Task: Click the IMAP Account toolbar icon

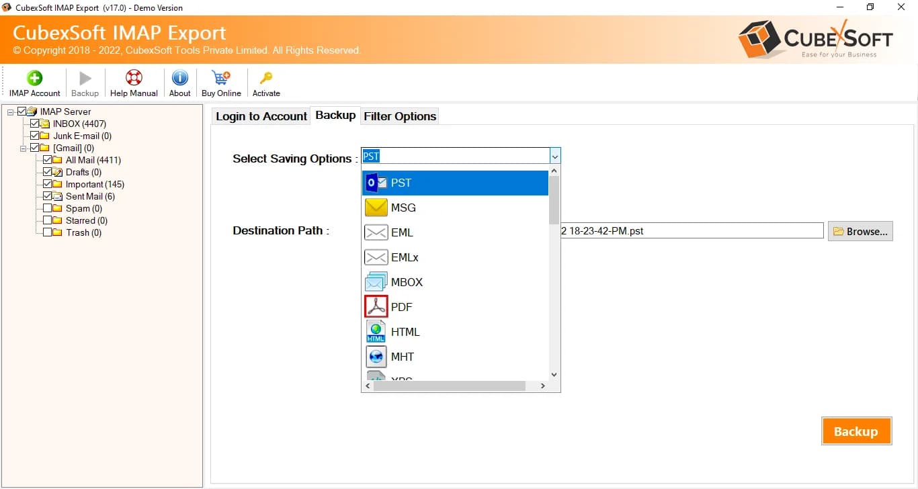Action: [34, 78]
